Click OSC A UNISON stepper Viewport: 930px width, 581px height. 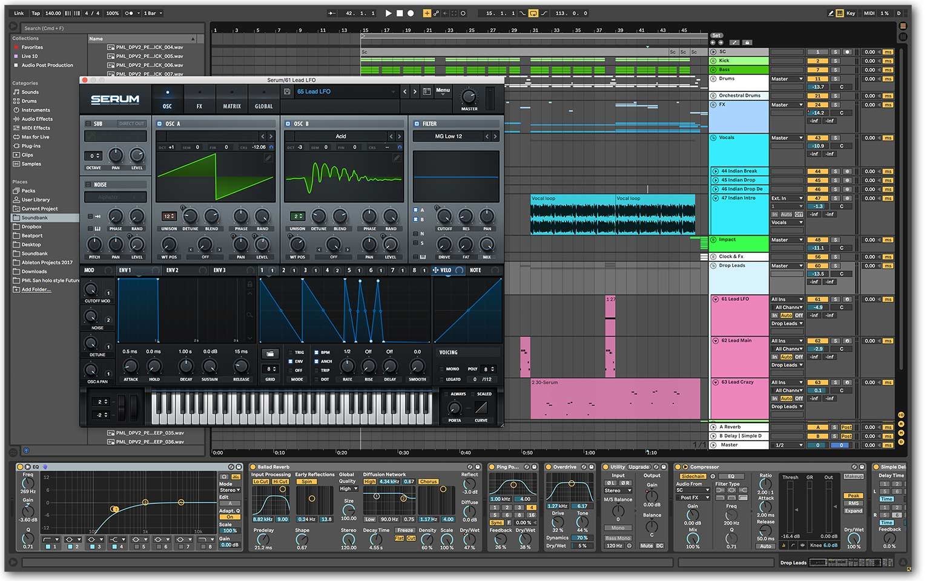pos(169,216)
